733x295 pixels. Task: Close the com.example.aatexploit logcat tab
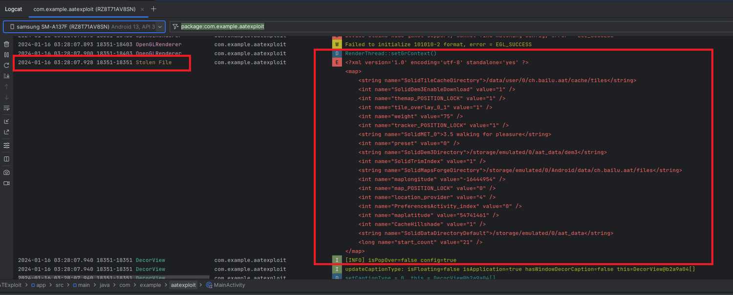point(142,9)
